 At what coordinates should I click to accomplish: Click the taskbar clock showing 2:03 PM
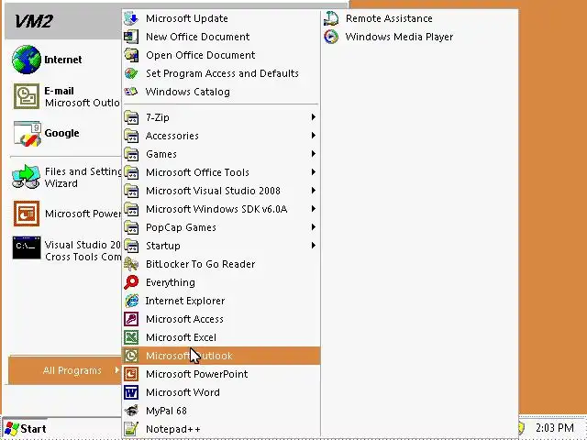pyautogui.click(x=554, y=428)
